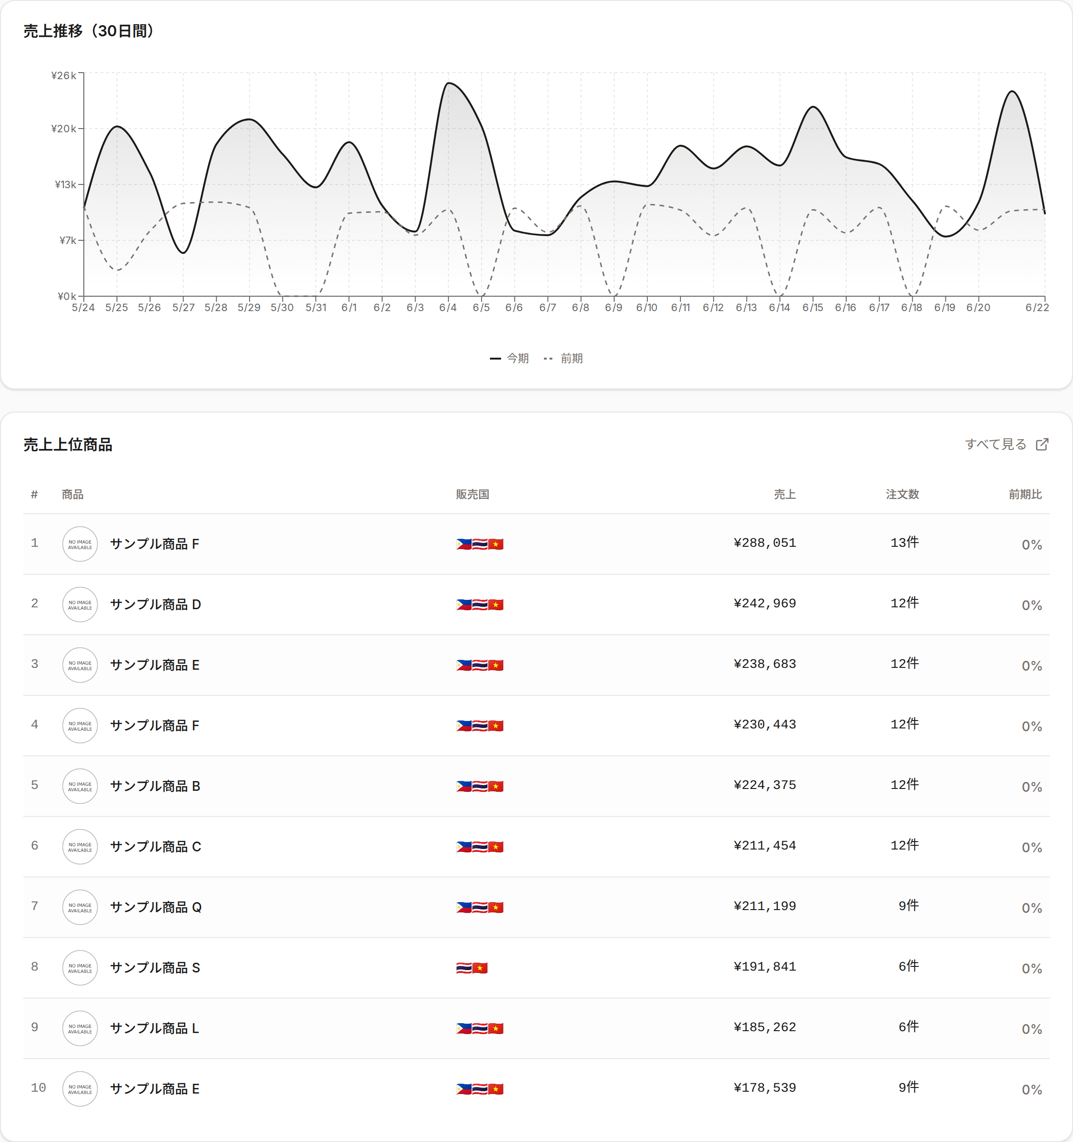Click the 6/4 tick label on the chart x-axis
This screenshot has height=1142, width=1073.
coord(448,308)
